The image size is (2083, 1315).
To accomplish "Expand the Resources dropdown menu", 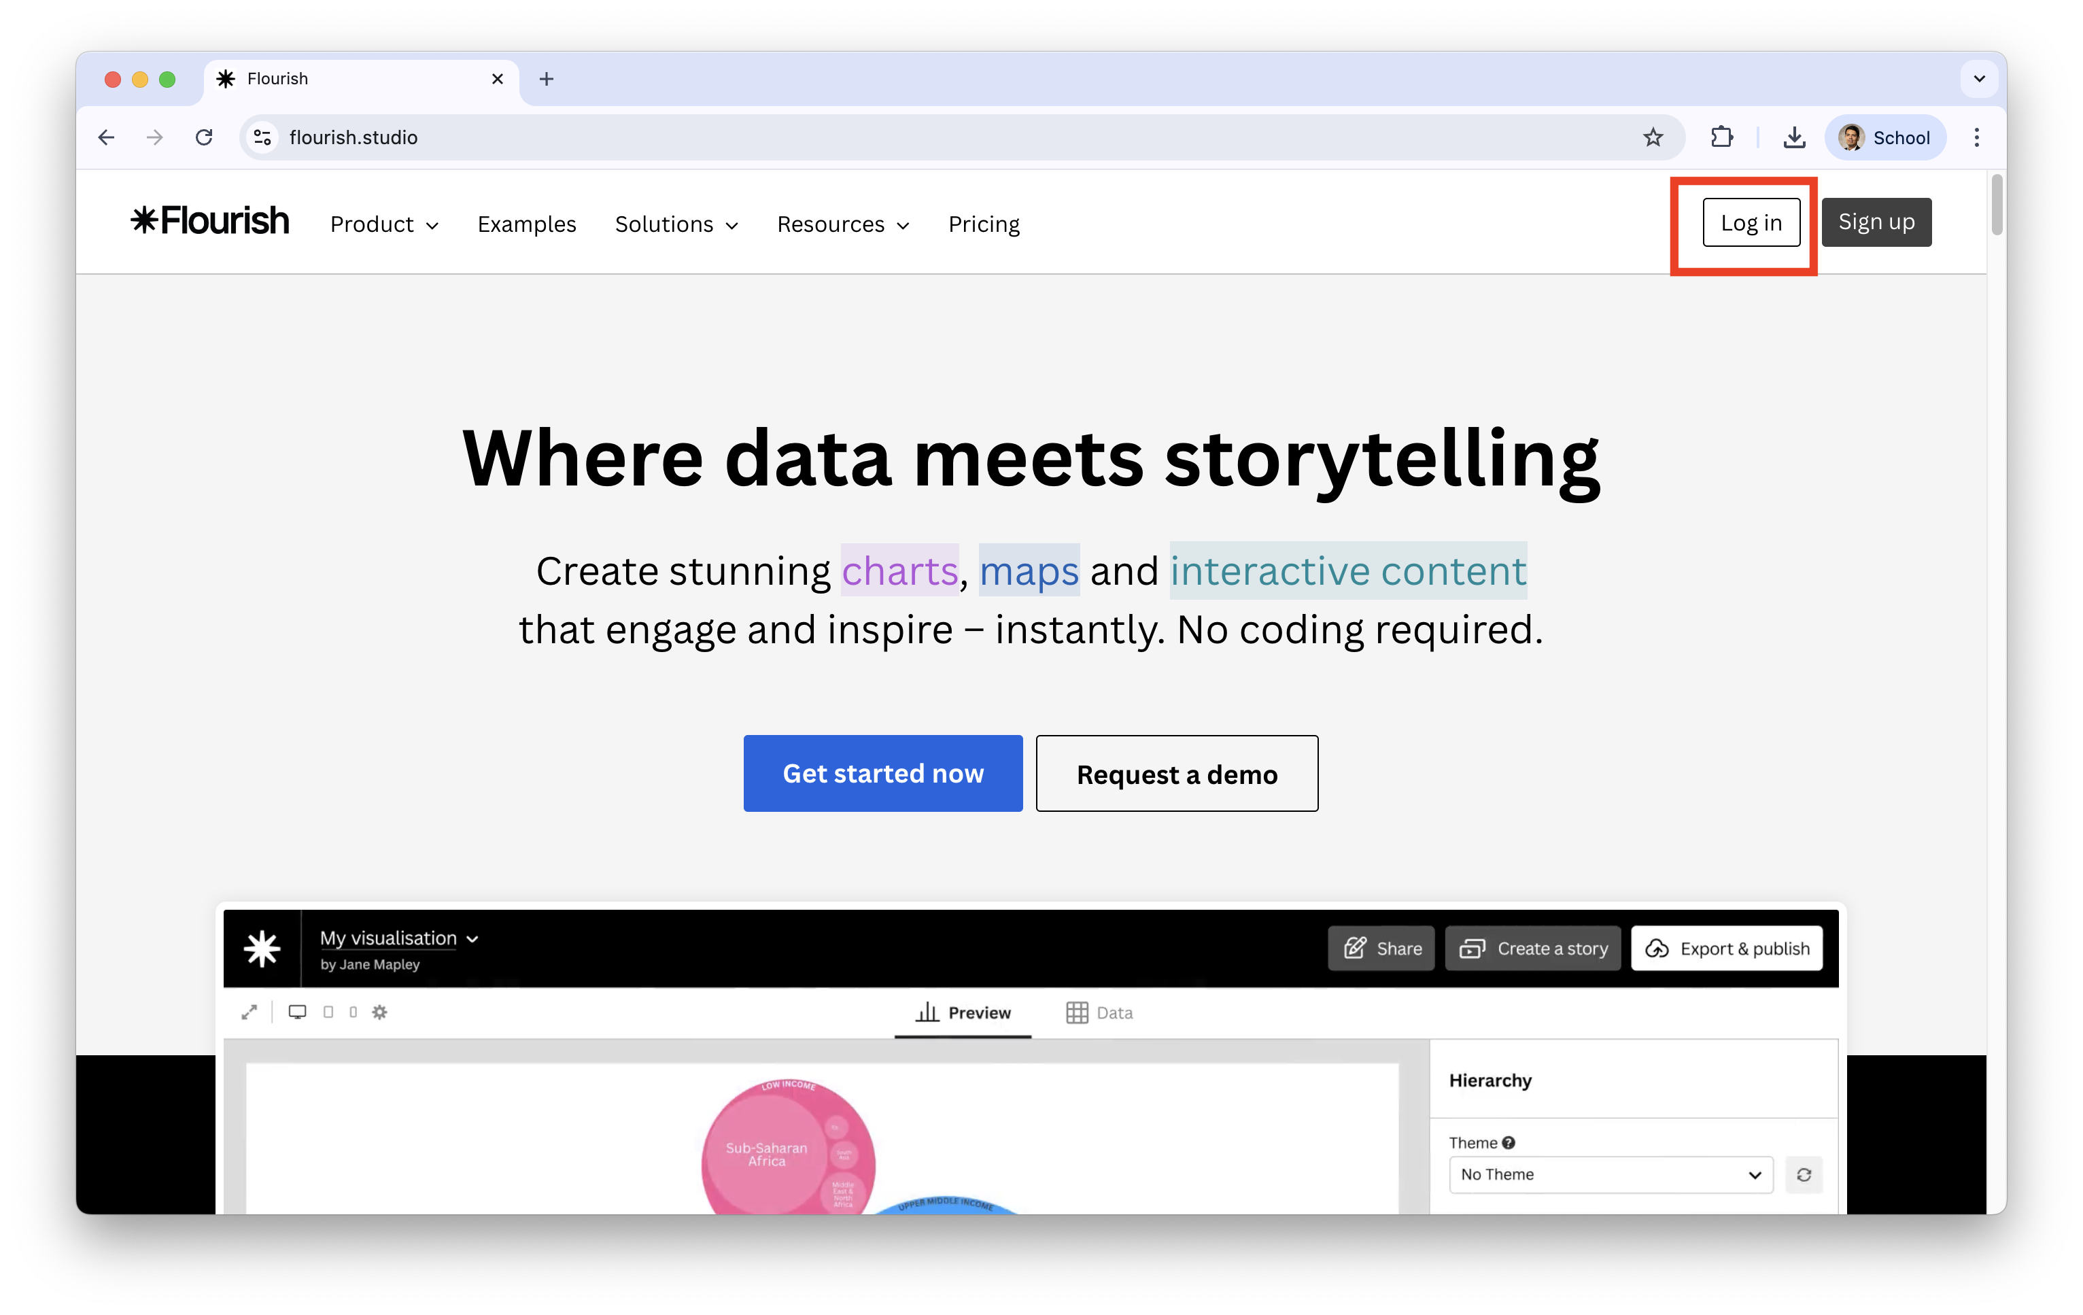I will [x=842, y=224].
